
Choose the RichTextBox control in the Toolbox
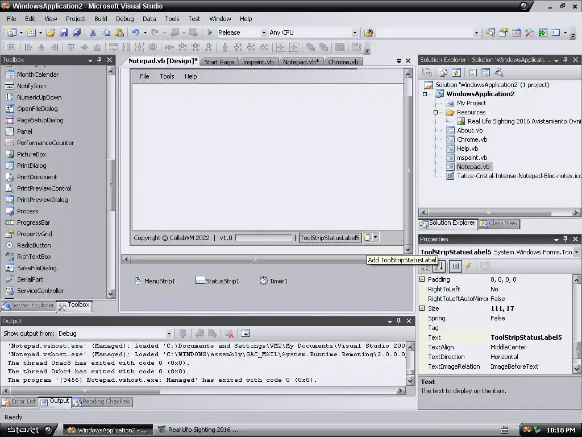34,257
